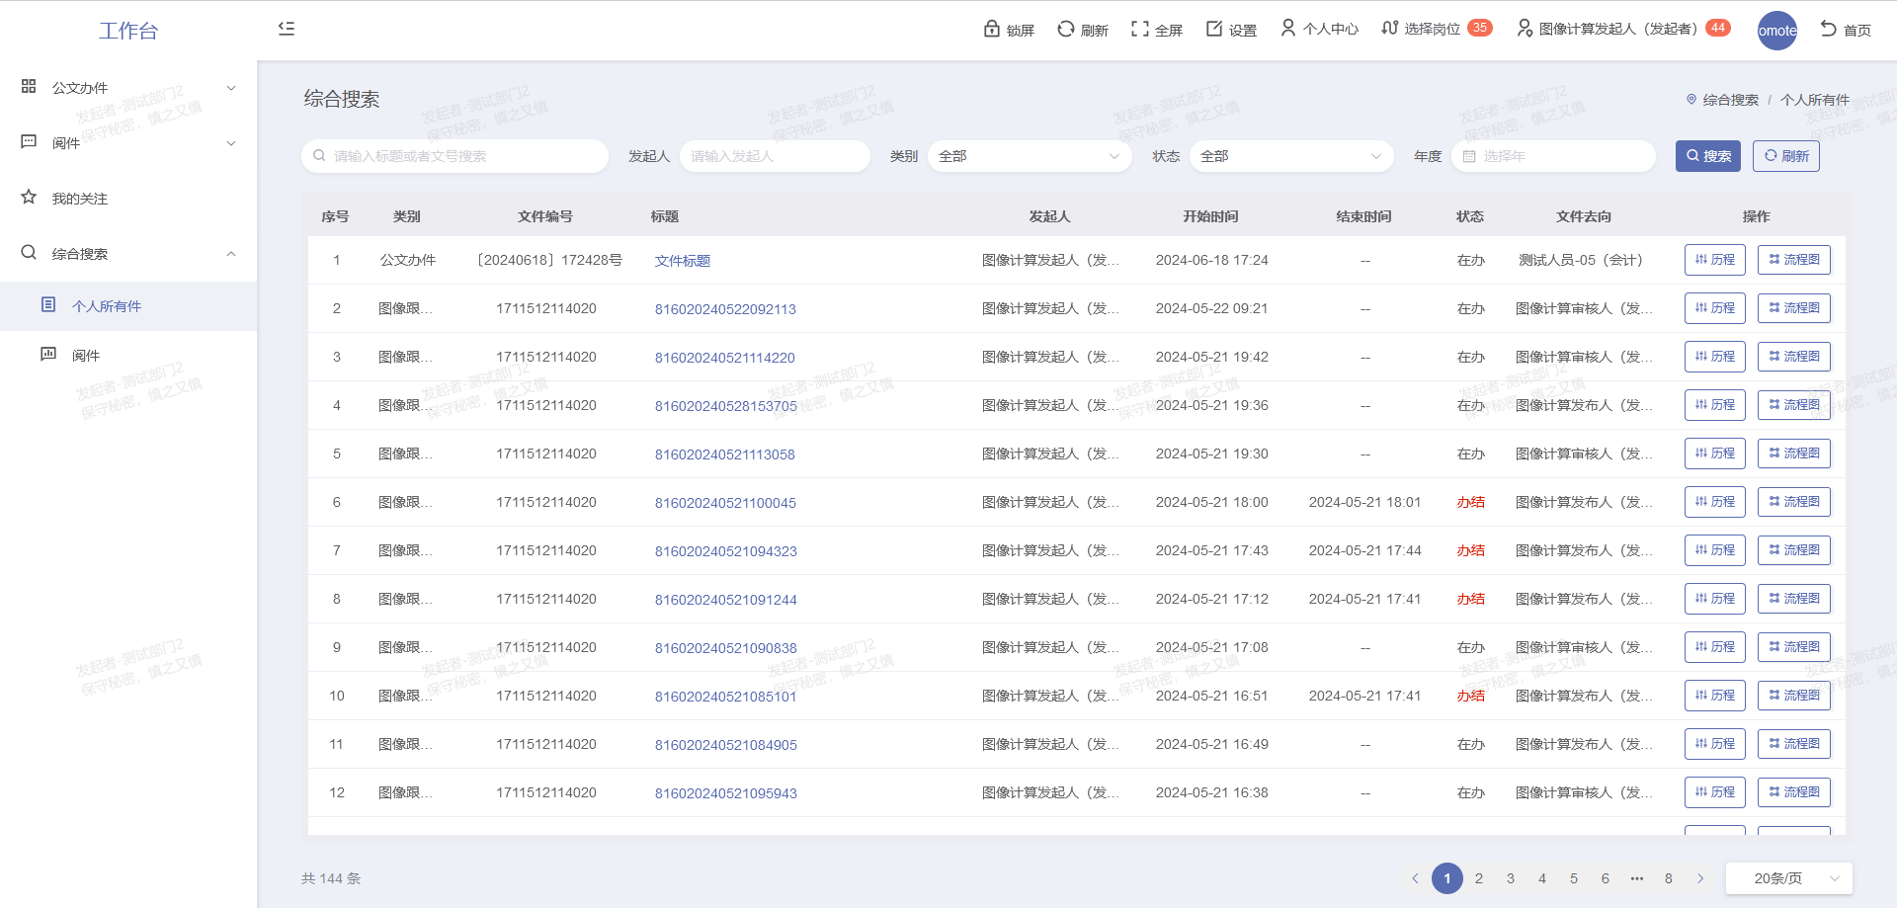Click the lock screen icon
Image resolution: width=1897 pixels, height=908 pixels.
click(992, 29)
